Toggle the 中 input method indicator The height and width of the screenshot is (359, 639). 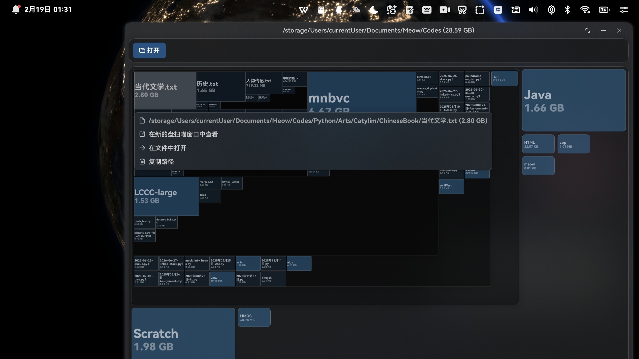[x=498, y=10]
